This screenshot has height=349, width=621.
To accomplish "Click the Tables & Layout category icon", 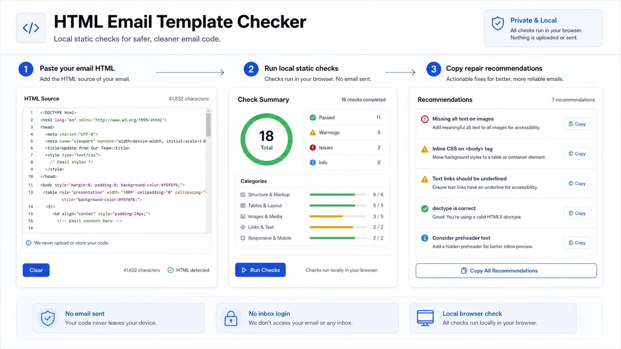I will (243, 206).
